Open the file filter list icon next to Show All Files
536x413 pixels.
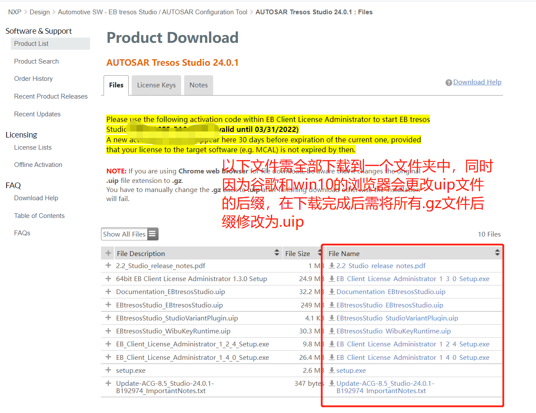pos(152,234)
